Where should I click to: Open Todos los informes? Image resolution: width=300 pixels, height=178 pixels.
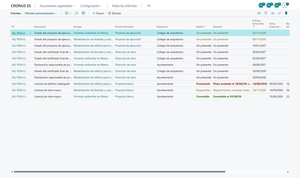tap(124, 6)
